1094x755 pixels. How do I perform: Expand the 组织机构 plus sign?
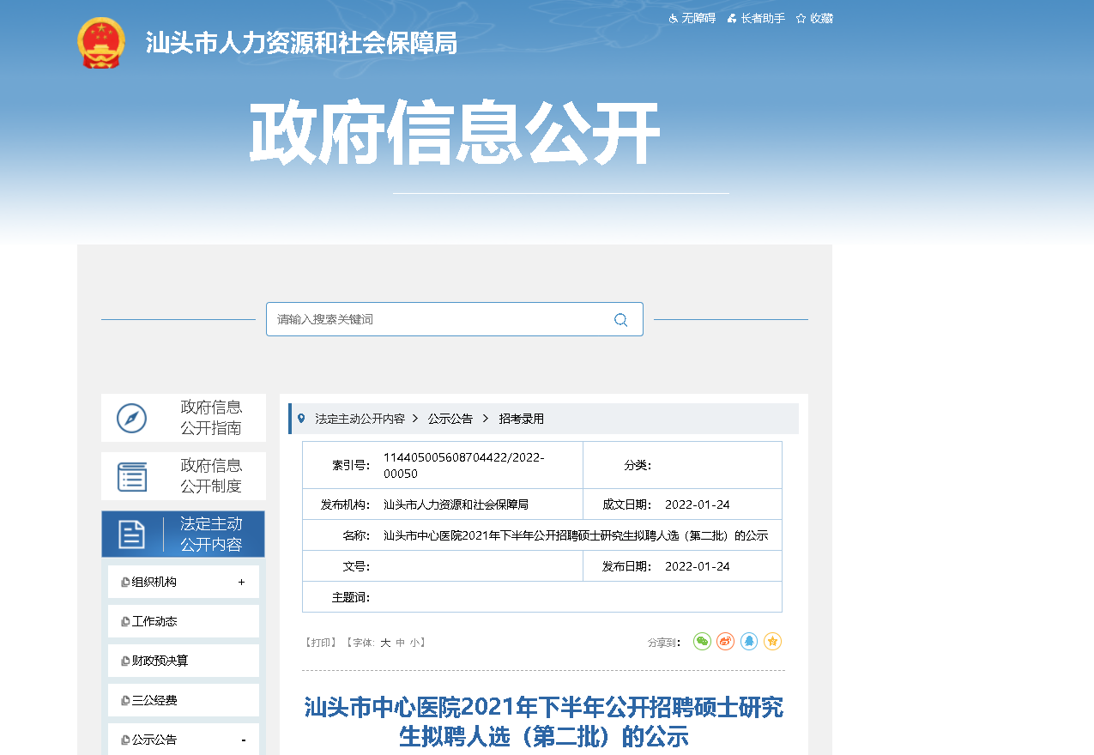coord(241,583)
